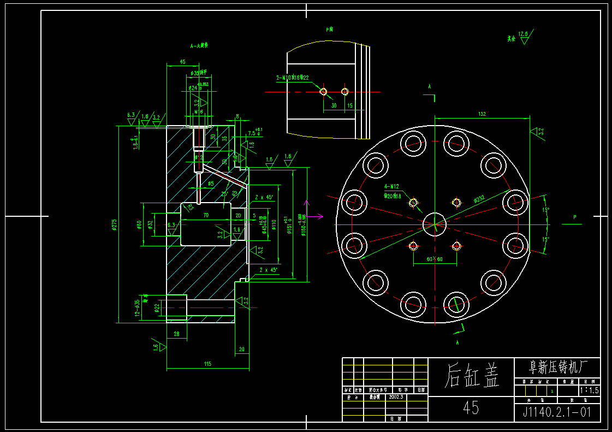Click the section marker A above flange view
612x432 pixels.
(x=429, y=87)
